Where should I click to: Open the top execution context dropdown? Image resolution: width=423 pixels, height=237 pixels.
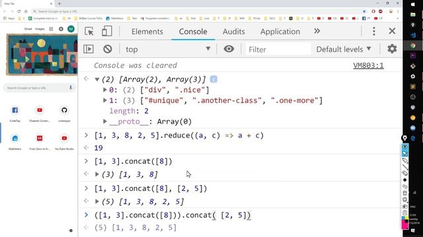click(168, 49)
